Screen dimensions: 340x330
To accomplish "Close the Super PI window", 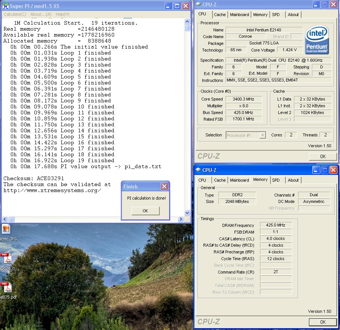I will 186,6.
